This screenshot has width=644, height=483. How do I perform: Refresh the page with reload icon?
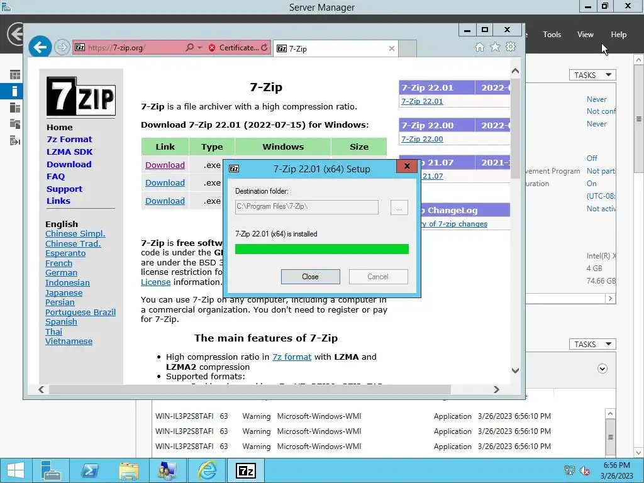264,48
